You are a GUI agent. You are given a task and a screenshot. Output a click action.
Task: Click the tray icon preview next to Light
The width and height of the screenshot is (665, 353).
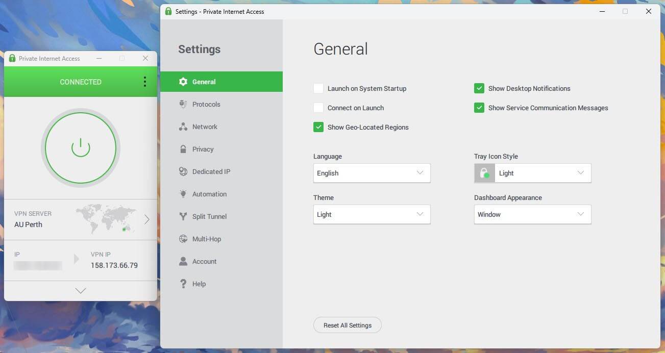pos(484,173)
